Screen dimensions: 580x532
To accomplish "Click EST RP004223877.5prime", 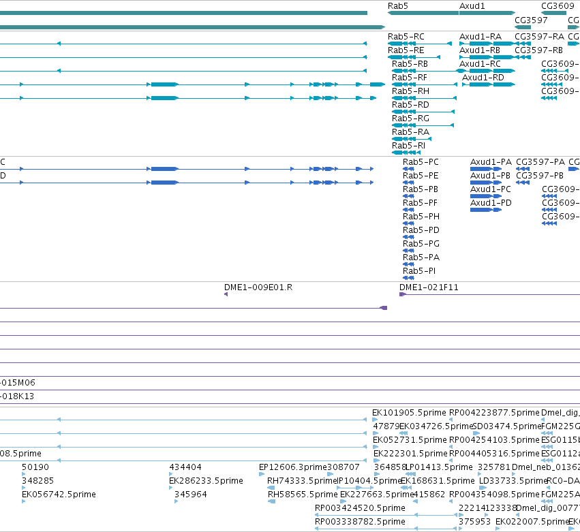I will [494, 413].
